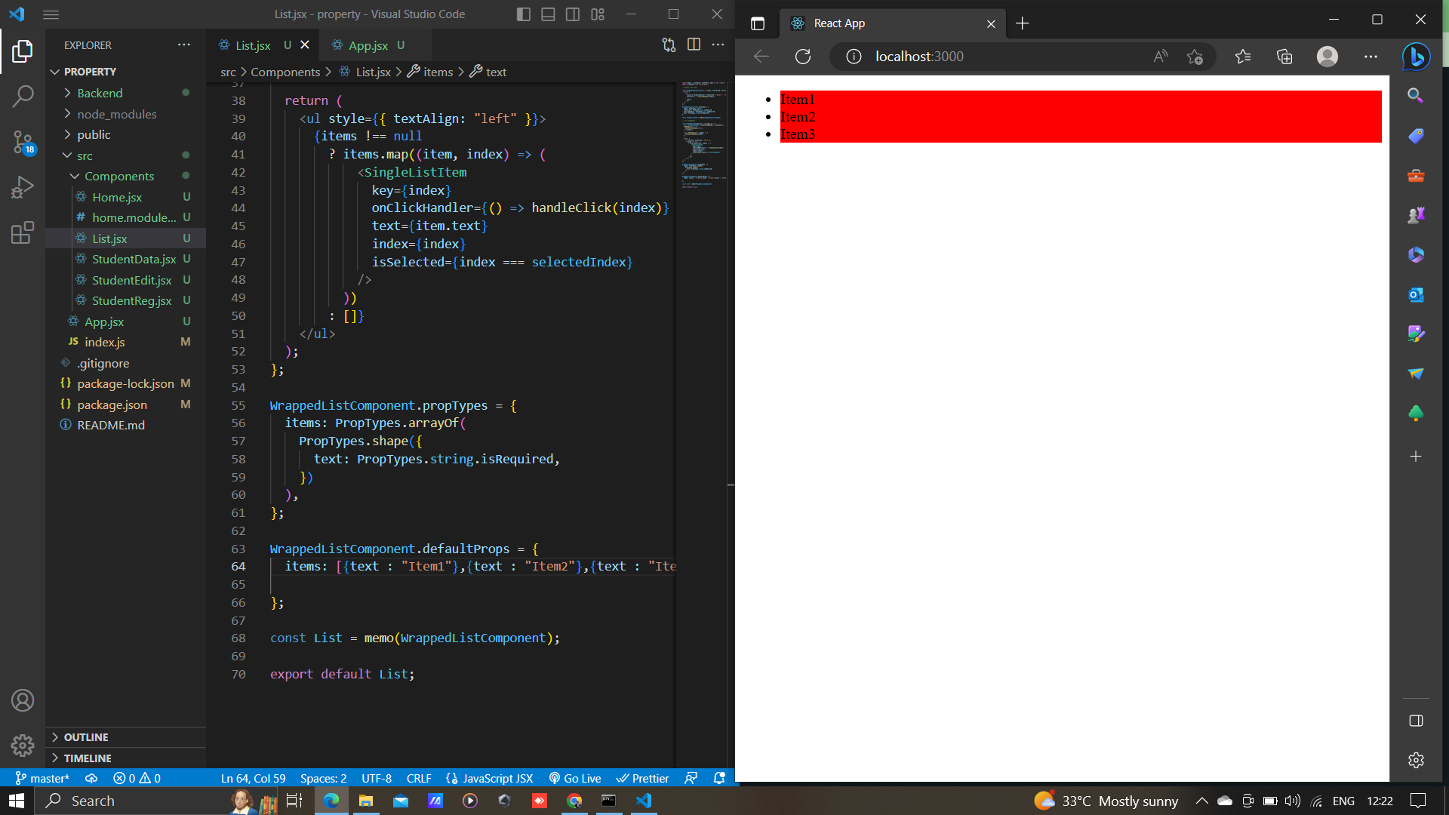Click the browser address bar showing localhost:3000
This screenshot has height=815, width=1449.
tap(918, 56)
